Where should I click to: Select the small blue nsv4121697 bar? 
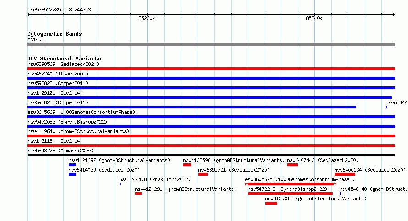[72, 165]
